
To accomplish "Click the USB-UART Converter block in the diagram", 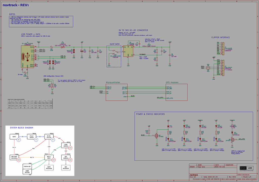I will click(14, 157).
